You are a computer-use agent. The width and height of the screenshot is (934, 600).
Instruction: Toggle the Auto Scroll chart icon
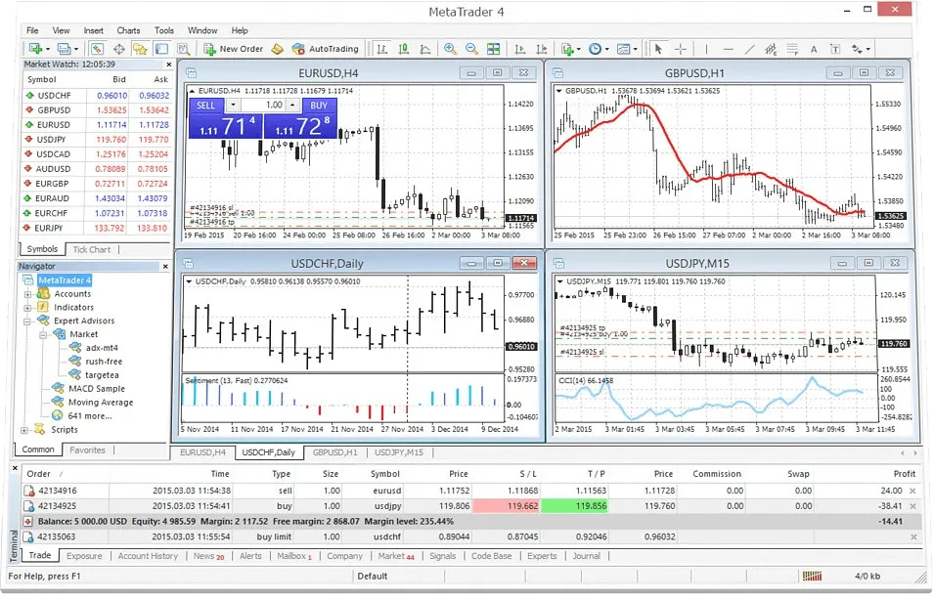pos(519,49)
